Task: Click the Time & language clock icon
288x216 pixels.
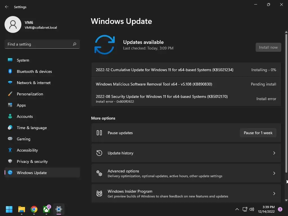Action: (x=10, y=127)
